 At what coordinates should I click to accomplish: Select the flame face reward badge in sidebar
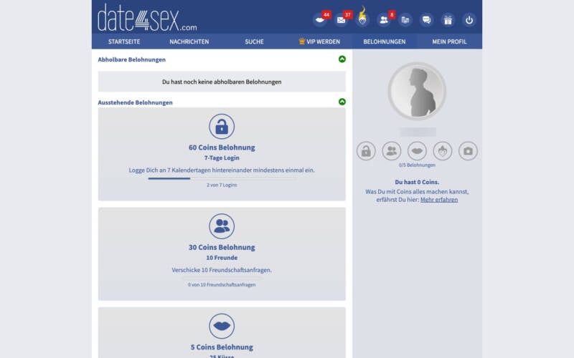(443, 151)
